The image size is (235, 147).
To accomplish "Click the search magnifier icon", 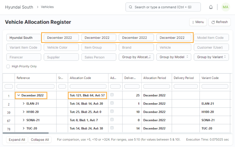I will point(130,7).
